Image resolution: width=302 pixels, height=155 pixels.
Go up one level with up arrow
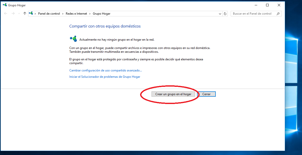pyautogui.click(x=25, y=14)
